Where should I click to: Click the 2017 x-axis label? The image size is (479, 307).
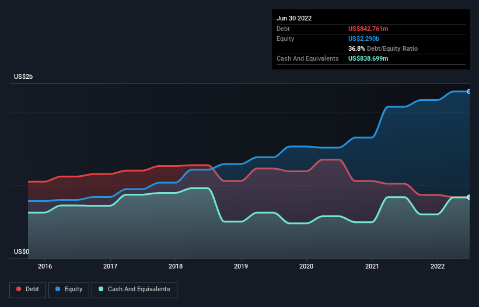(x=110, y=266)
